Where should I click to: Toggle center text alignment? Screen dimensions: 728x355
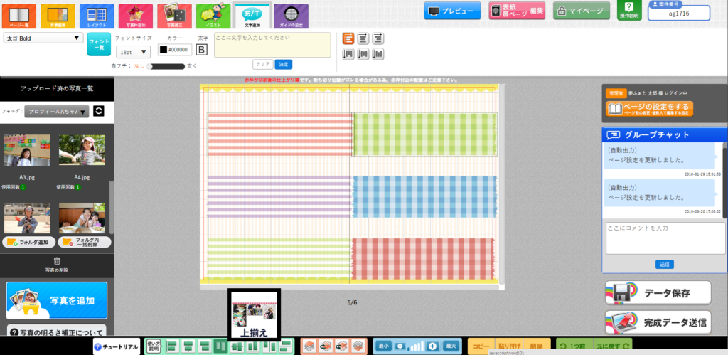tap(363, 38)
